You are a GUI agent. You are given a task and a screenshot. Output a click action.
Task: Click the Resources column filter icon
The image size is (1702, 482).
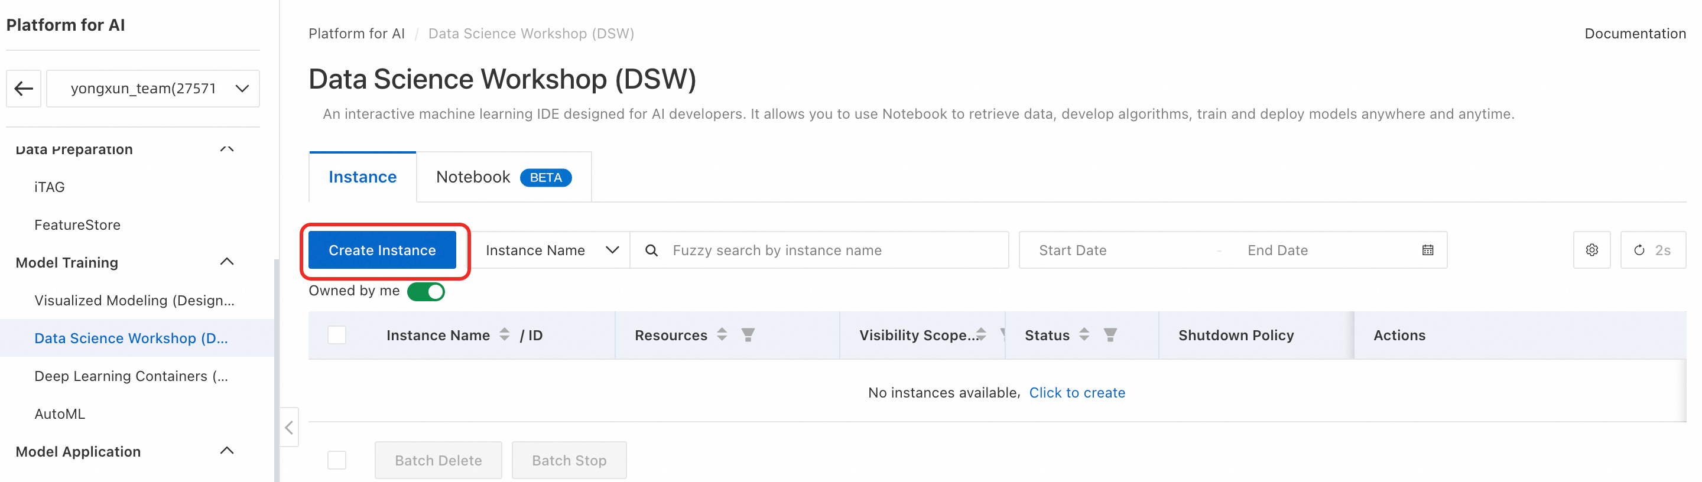click(748, 336)
